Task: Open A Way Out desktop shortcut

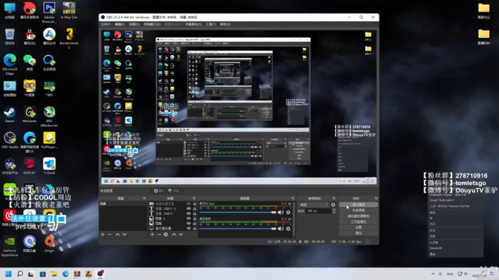Action: pyautogui.click(x=69, y=11)
